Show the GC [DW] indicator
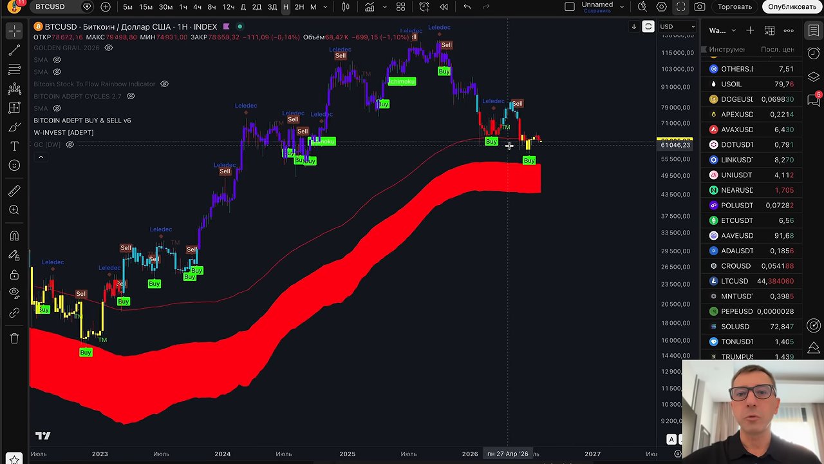Screen dimensions: 824x464 (70, 144)
